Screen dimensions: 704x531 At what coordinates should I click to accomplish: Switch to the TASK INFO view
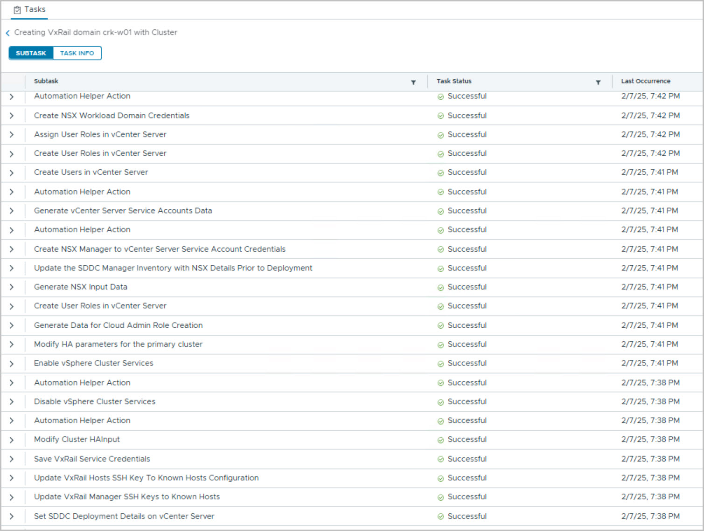pos(77,53)
